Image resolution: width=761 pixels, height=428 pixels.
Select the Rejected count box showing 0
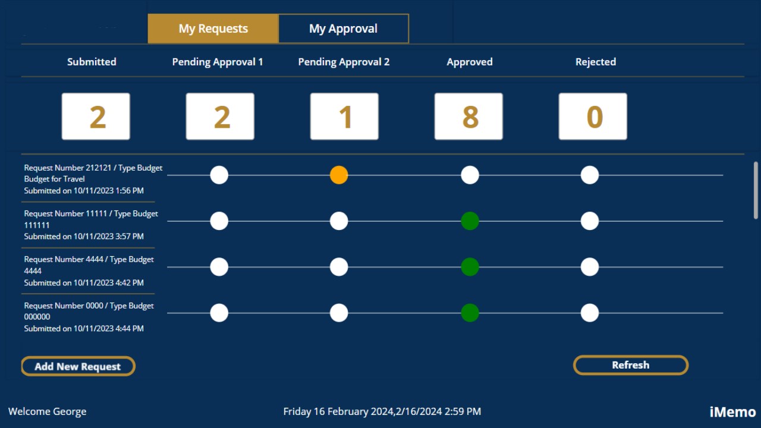click(x=593, y=117)
